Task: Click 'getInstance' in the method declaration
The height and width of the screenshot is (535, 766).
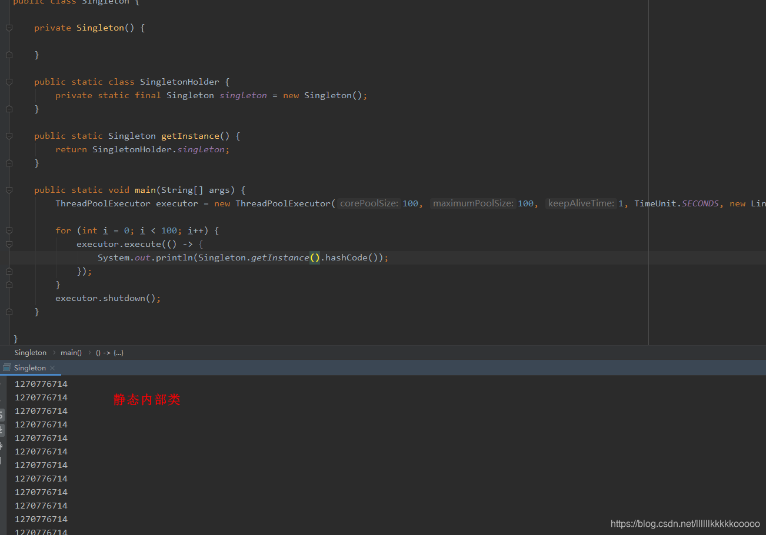Action: pyautogui.click(x=190, y=136)
